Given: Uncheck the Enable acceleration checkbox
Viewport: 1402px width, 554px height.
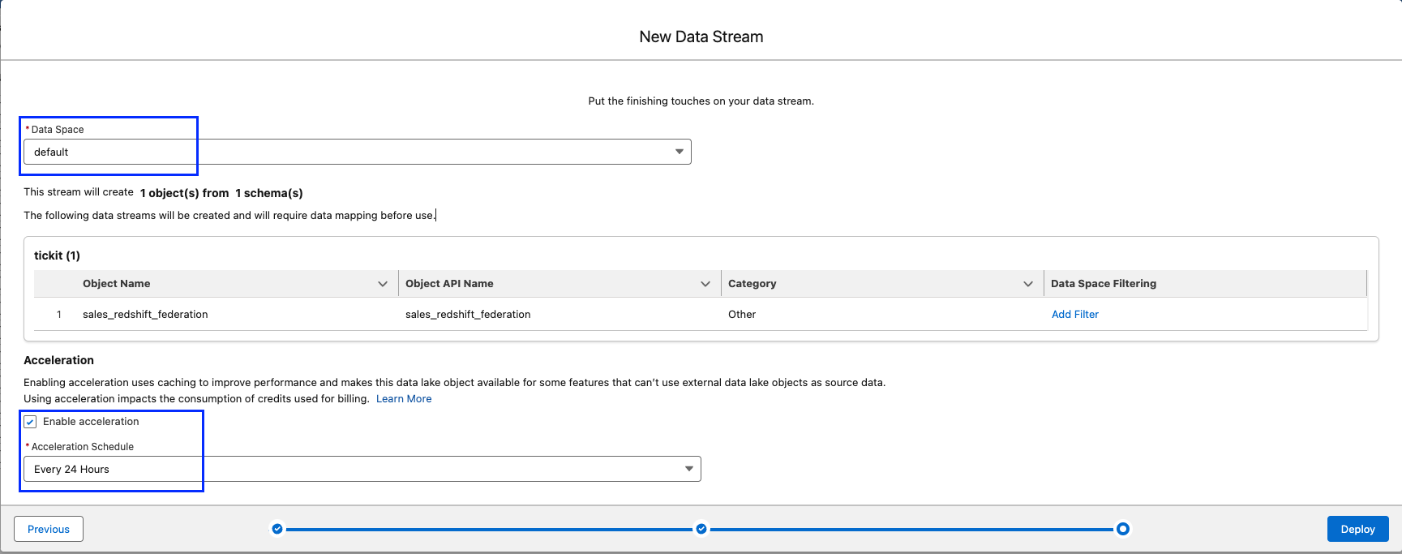Looking at the screenshot, I should pos(31,422).
